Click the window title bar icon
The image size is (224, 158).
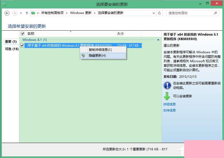point(4,4)
